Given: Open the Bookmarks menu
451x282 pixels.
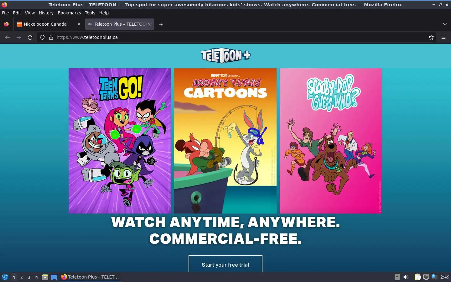Looking at the screenshot, I should click(69, 13).
